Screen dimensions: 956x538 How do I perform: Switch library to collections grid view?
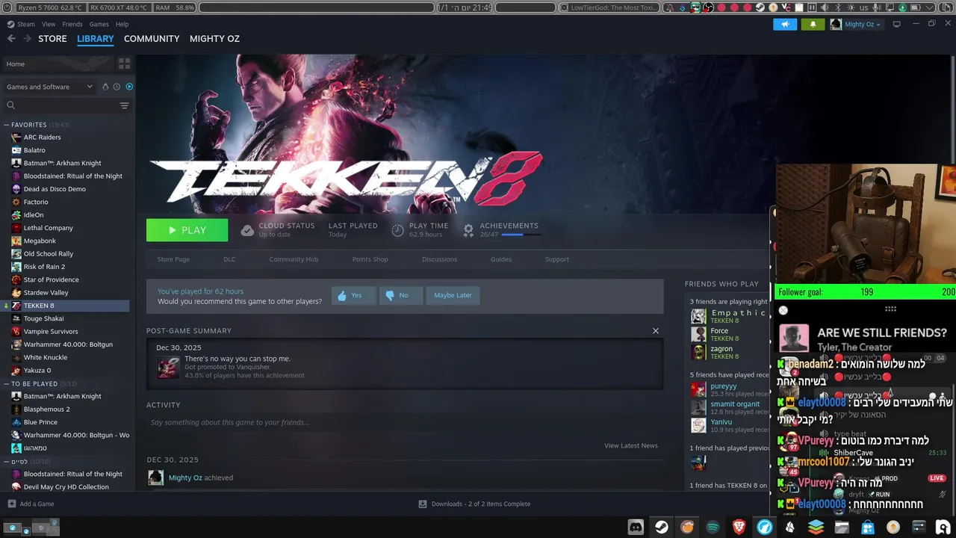[124, 64]
